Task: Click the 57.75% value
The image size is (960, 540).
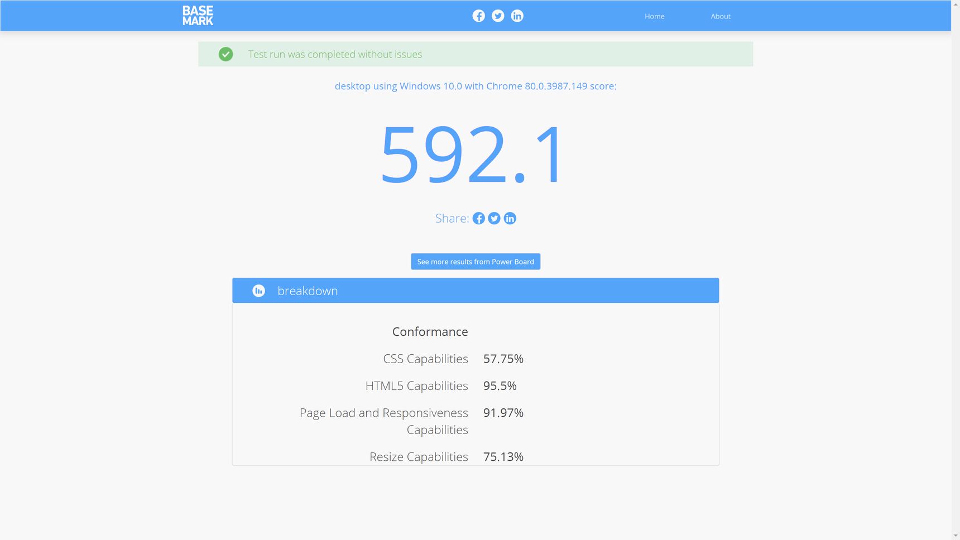Action: (x=503, y=359)
